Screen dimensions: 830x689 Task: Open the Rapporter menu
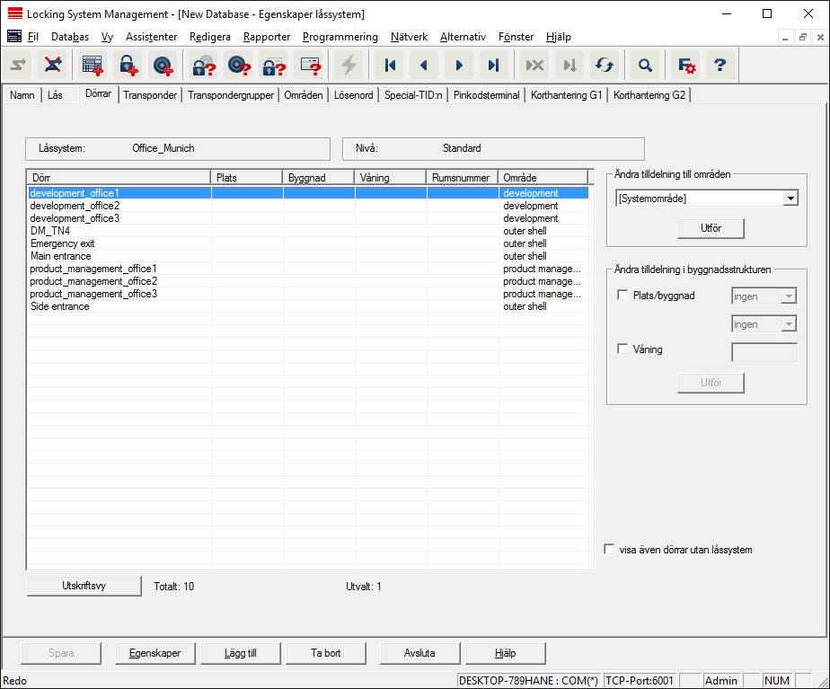[x=266, y=37]
